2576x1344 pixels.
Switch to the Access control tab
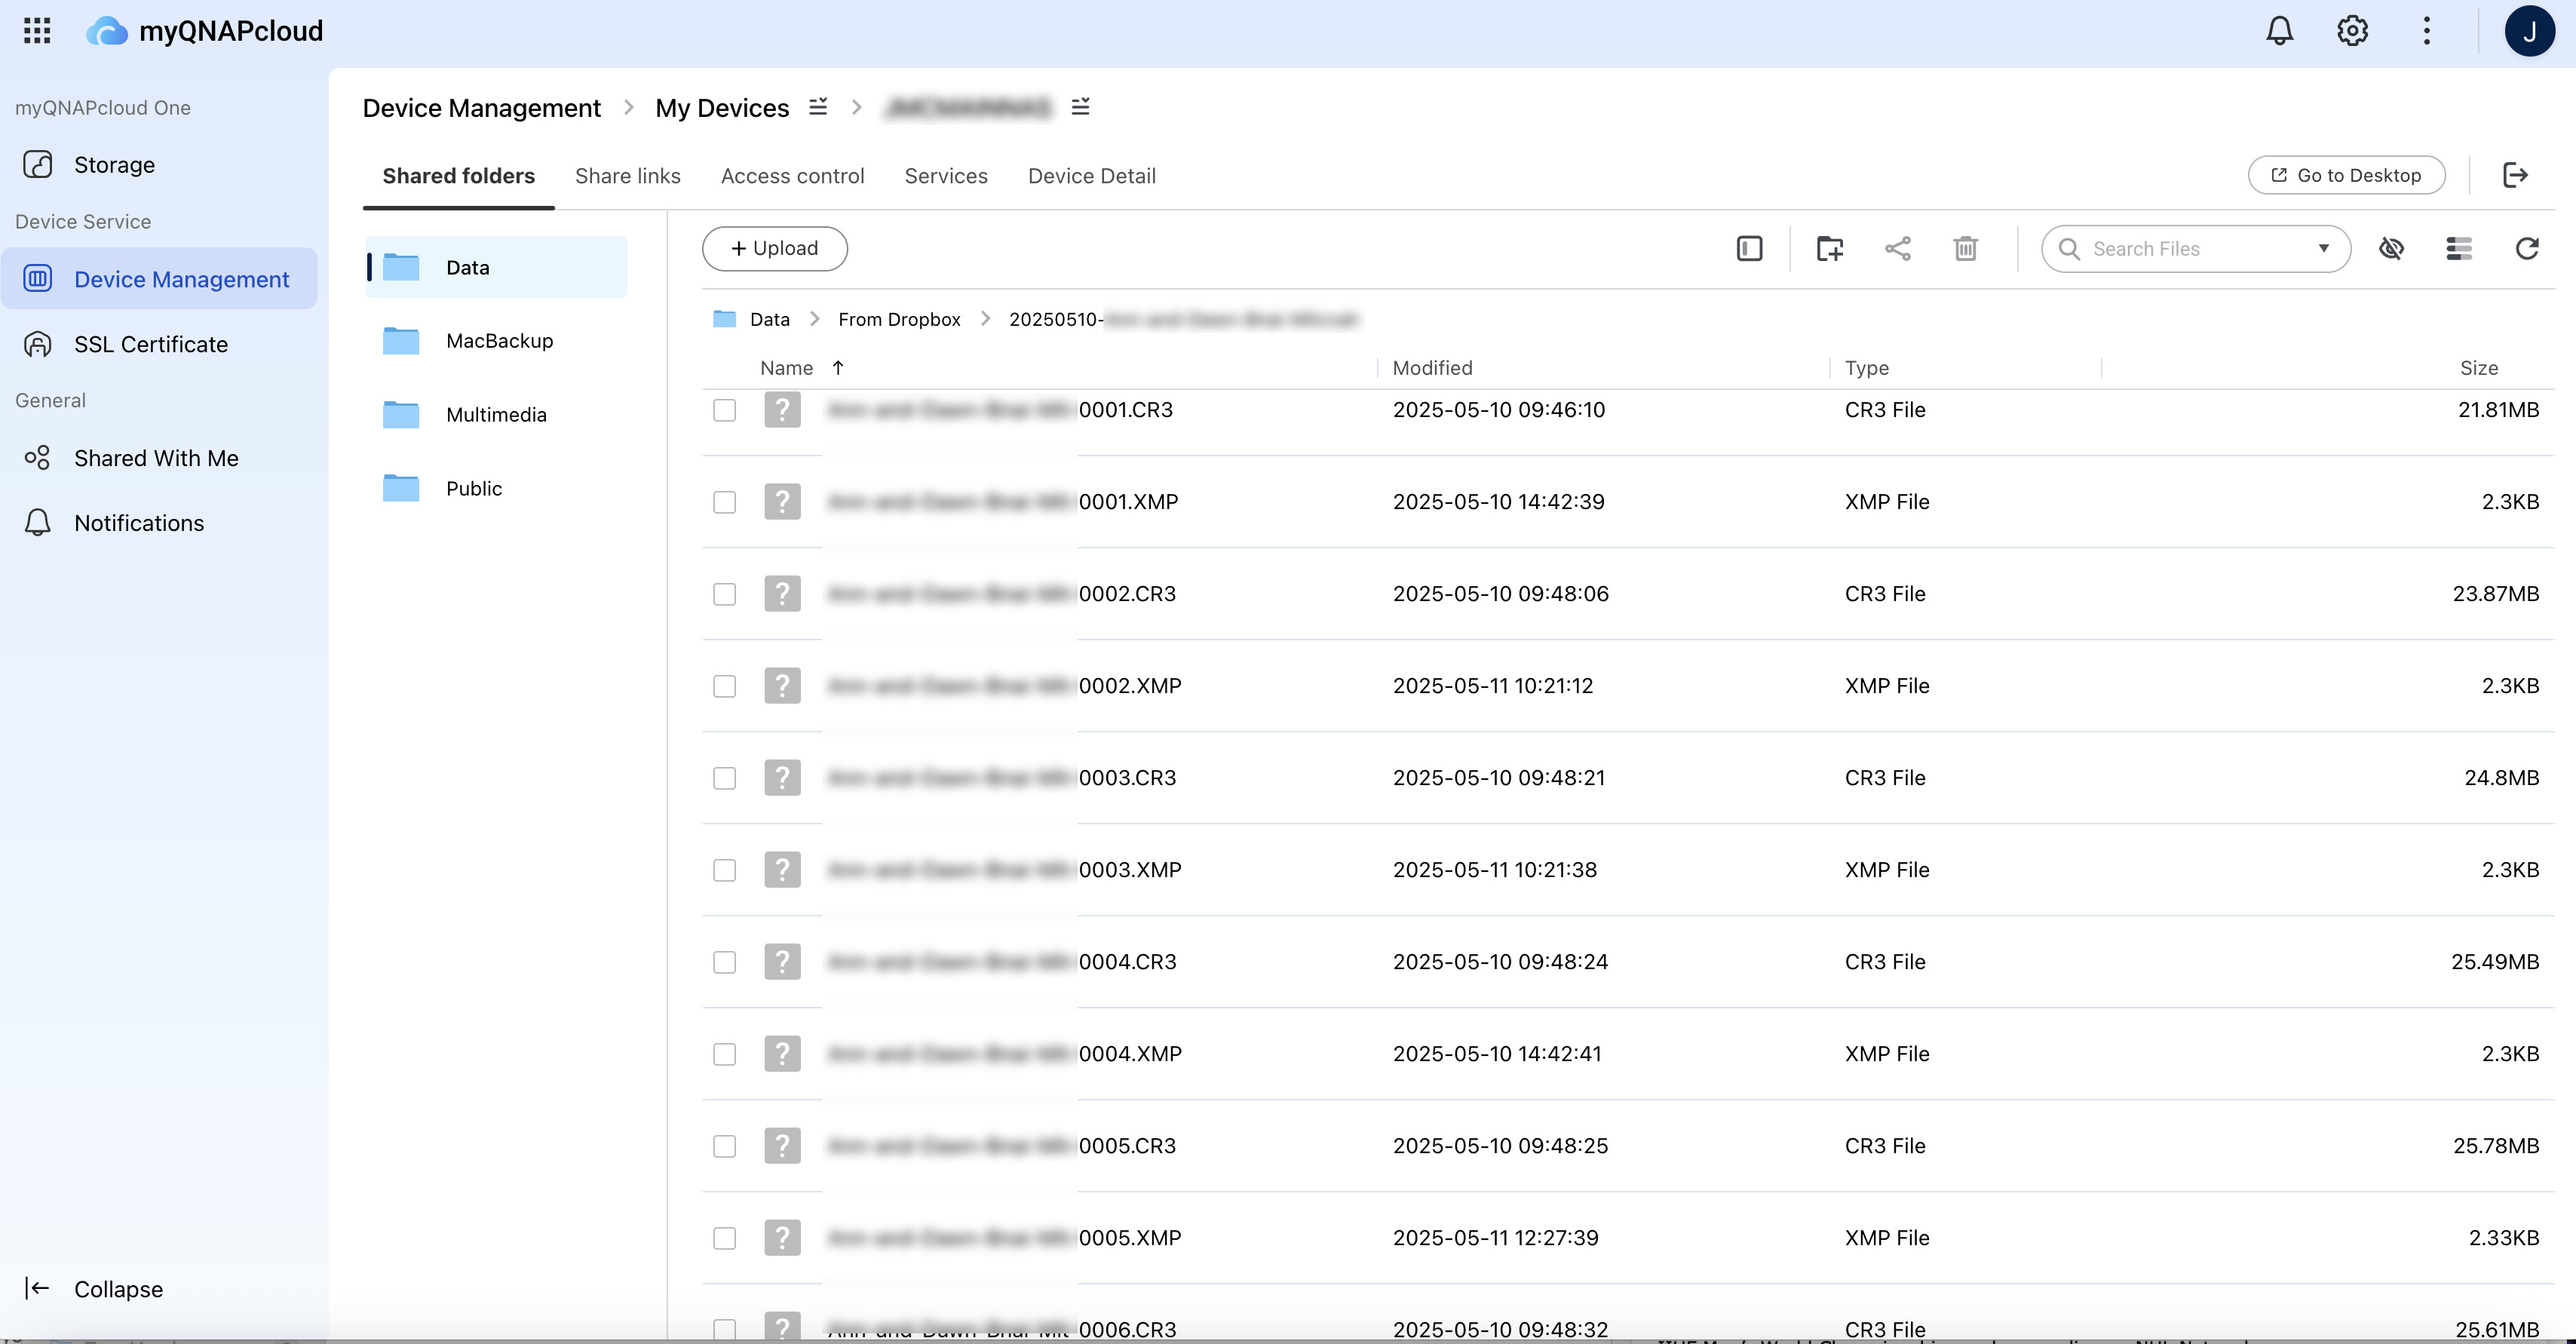tap(792, 176)
